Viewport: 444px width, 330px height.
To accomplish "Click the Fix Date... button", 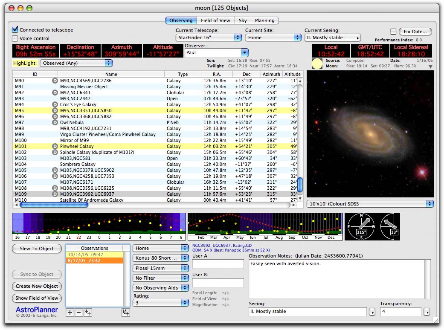I will pos(415,32).
